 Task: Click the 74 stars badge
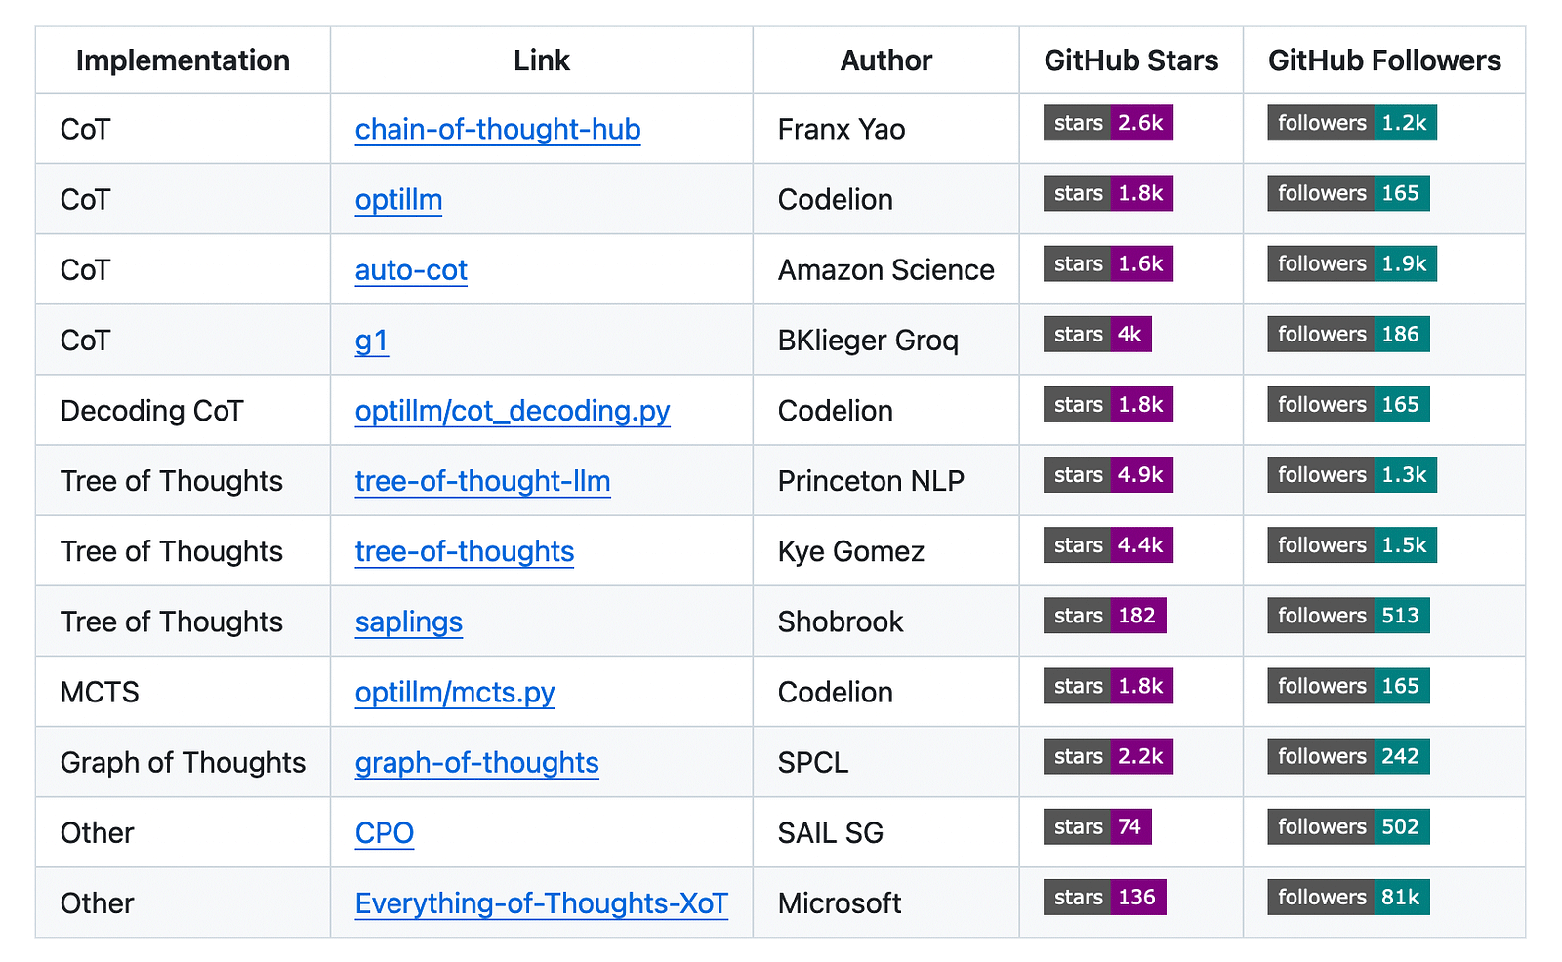(1097, 827)
